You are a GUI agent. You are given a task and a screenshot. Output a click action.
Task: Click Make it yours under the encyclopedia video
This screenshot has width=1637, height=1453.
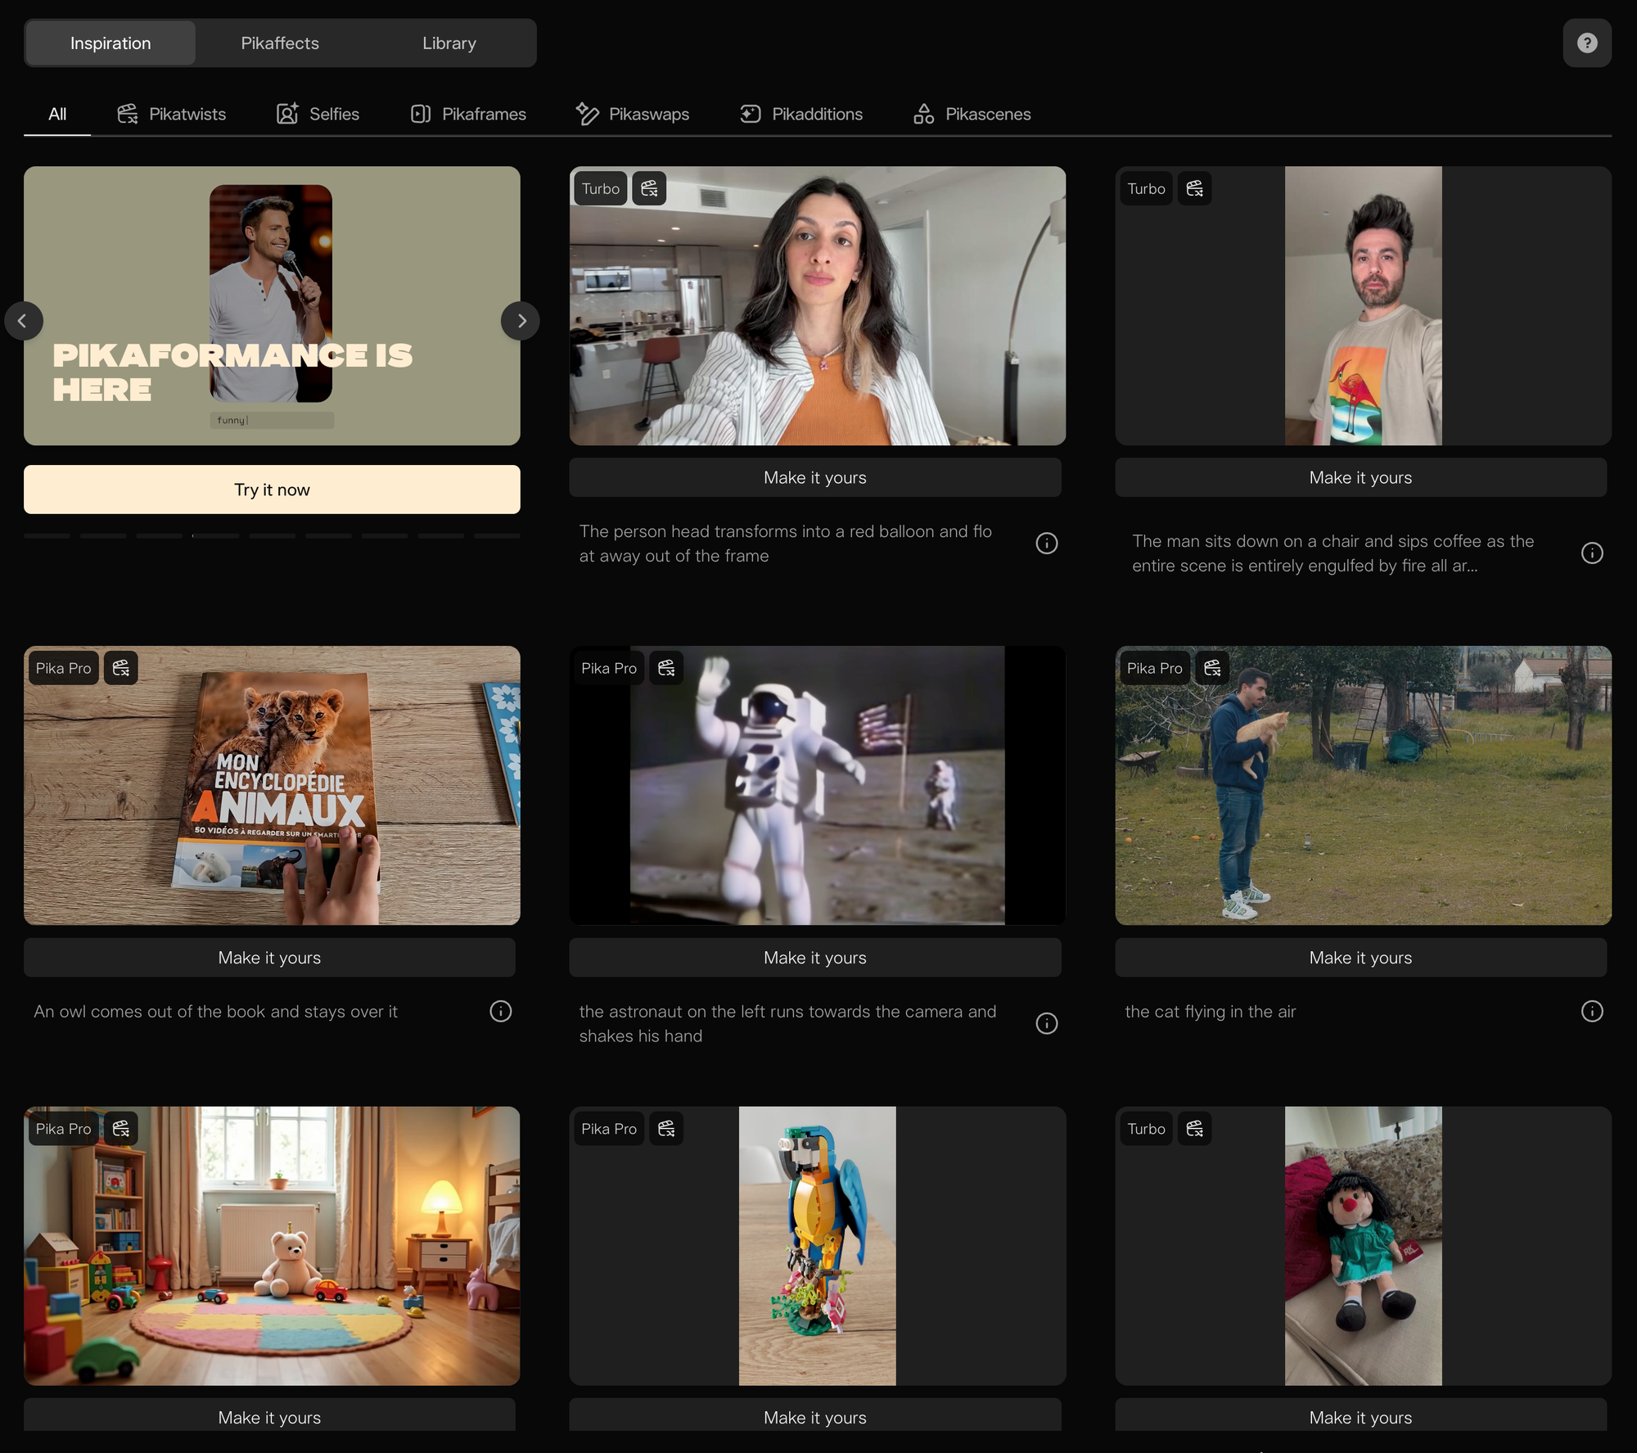[x=269, y=957]
